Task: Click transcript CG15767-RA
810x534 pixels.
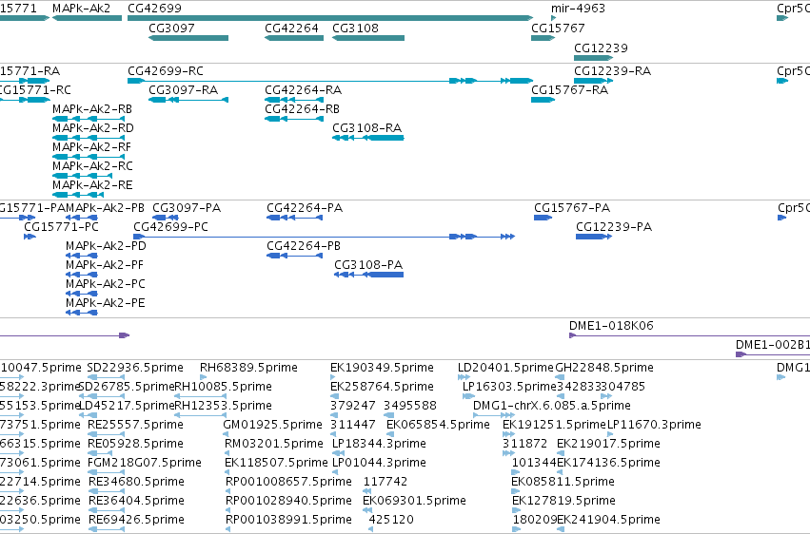Action: click(x=543, y=100)
